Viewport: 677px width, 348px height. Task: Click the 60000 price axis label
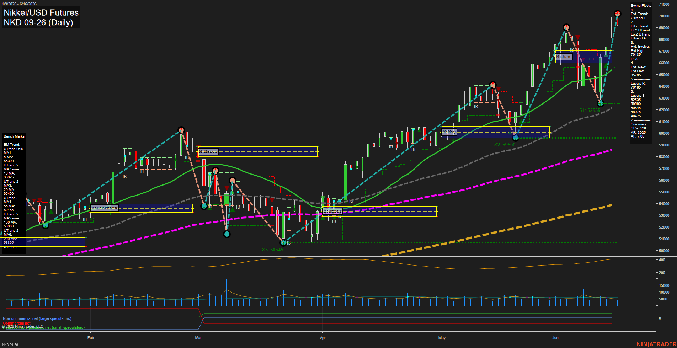pos(664,133)
